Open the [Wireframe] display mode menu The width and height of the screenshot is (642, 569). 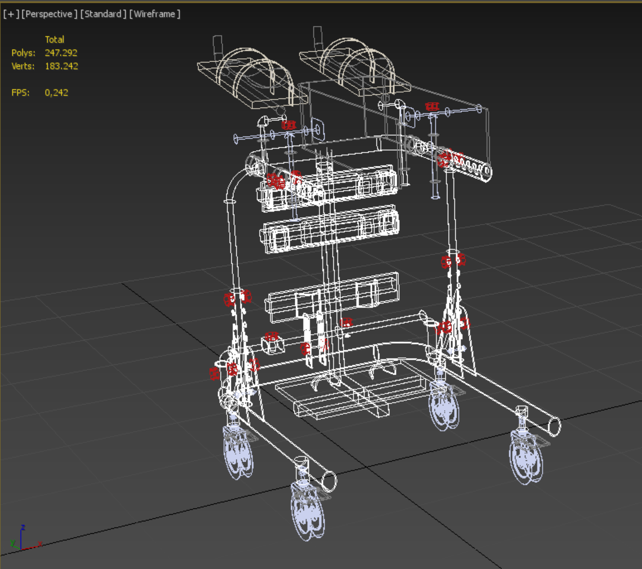click(x=155, y=14)
